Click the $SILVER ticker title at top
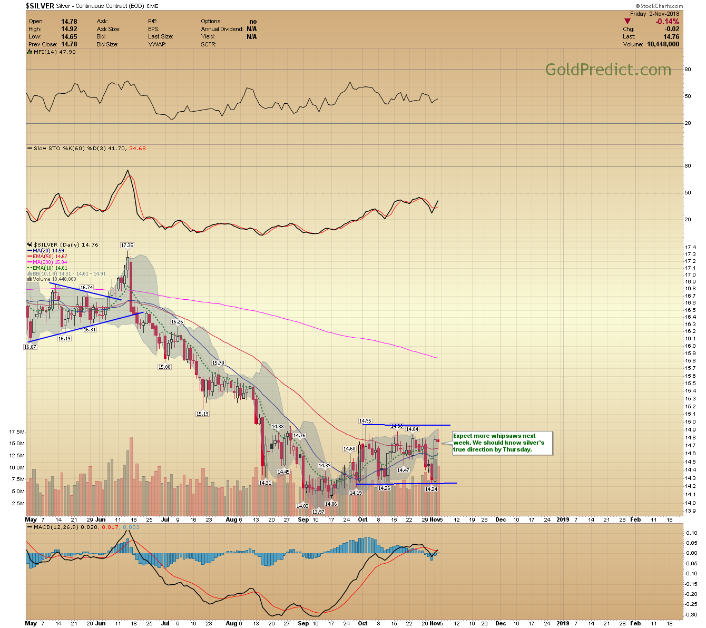 (x=40, y=6)
